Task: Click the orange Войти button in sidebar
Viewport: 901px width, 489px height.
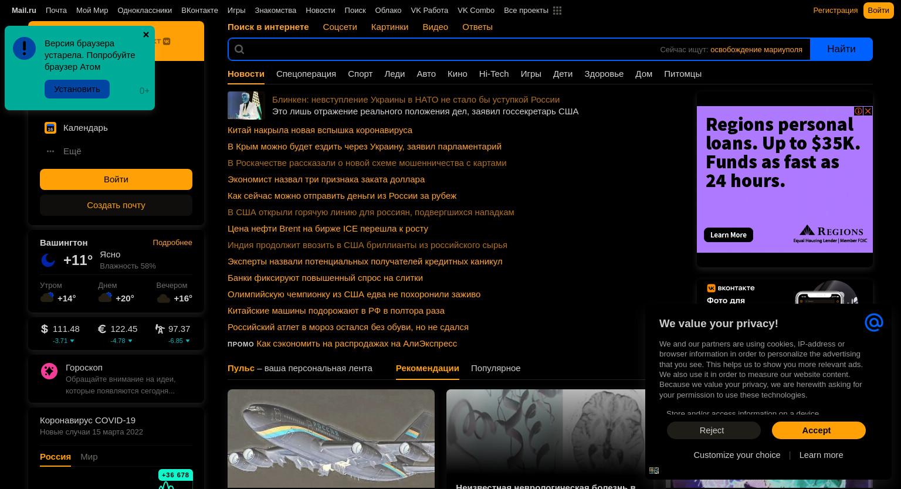Action: tap(116, 179)
